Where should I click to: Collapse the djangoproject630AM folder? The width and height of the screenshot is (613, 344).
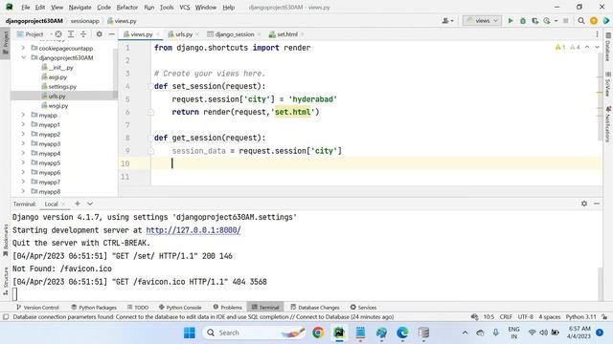click(23, 57)
